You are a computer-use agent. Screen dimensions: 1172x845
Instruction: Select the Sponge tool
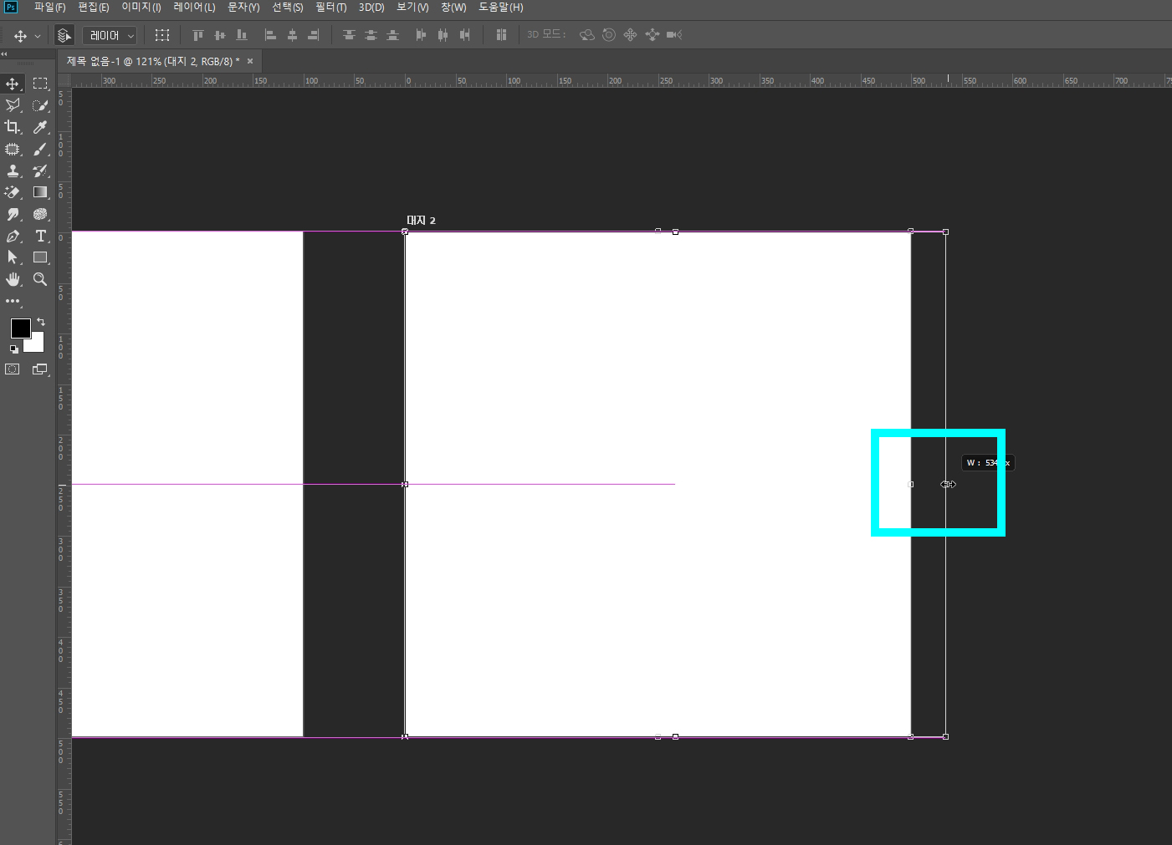pos(40,214)
